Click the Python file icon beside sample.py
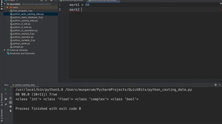Image resolution: width=222 pixels, height=124 pixels. (11, 47)
